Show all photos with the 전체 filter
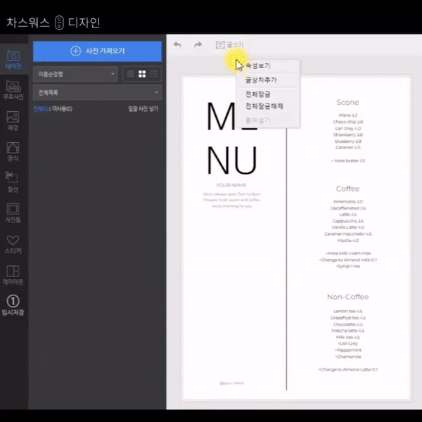The height and width of the screenshot is (422, 422). [x=41, y=109]
